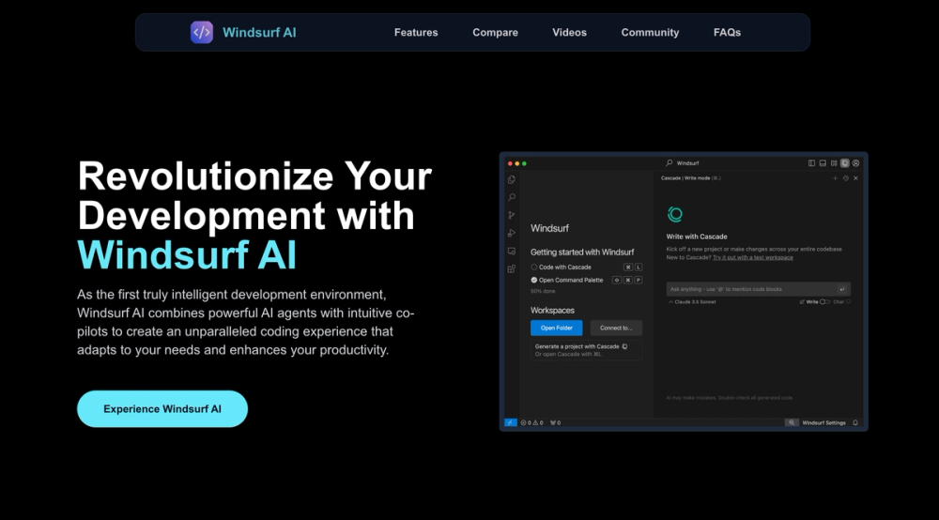Click the customize layout icon
Screen dimensions: 939x520
point(834,162)
